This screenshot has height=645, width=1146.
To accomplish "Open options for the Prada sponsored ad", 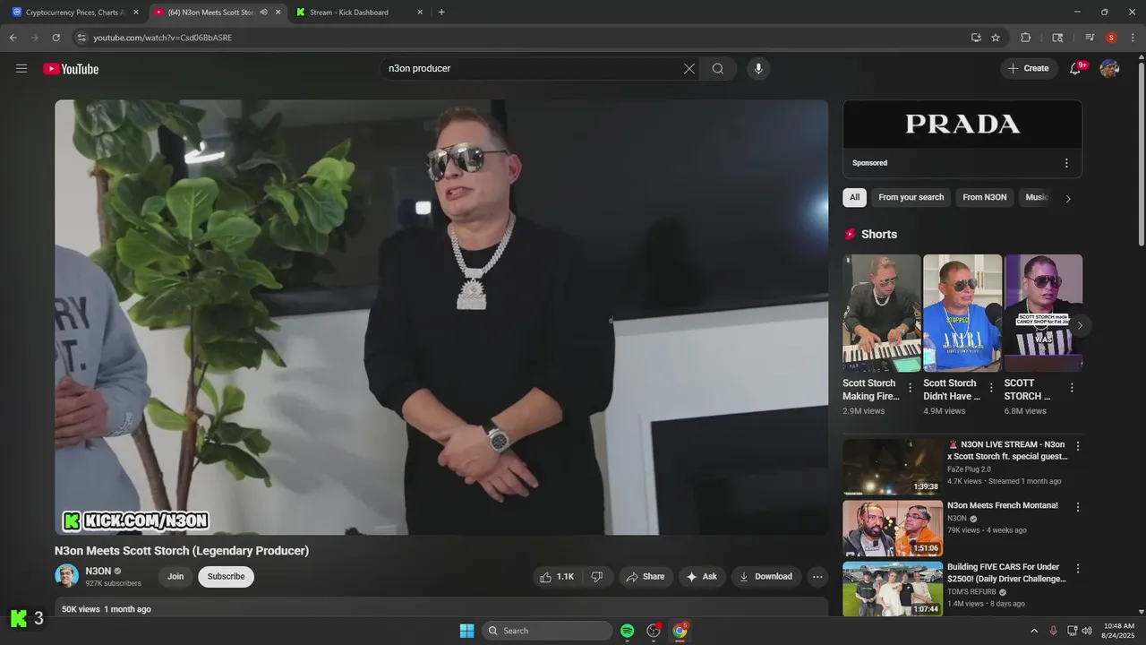I will click(x=1066, y=163).
